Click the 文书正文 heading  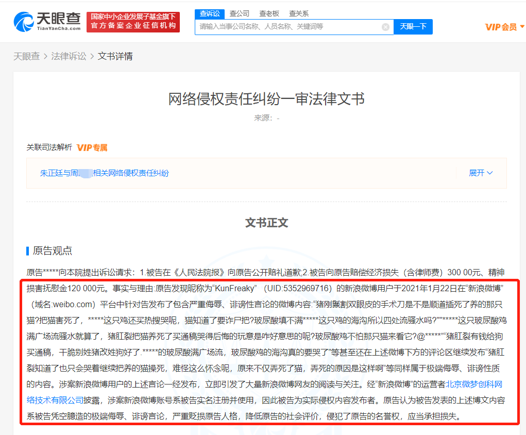pos(266,223)
